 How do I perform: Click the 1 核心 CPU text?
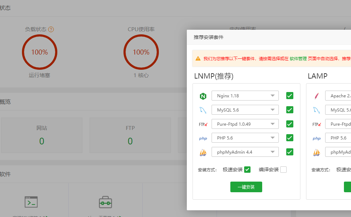[141, 75]
